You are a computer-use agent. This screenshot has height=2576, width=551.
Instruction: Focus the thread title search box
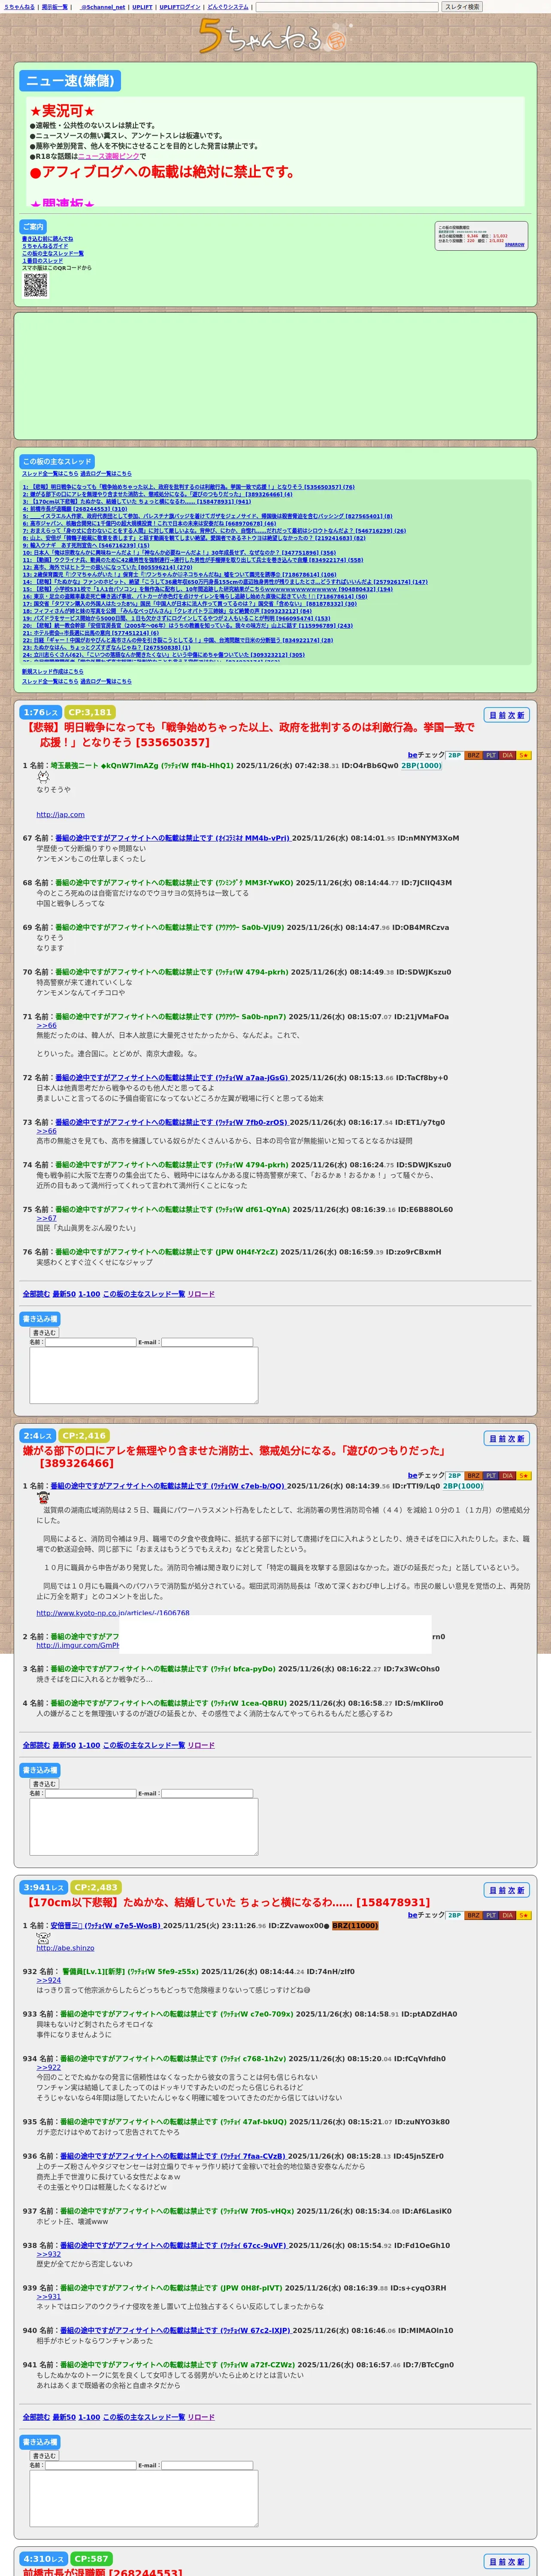[347, 7]
